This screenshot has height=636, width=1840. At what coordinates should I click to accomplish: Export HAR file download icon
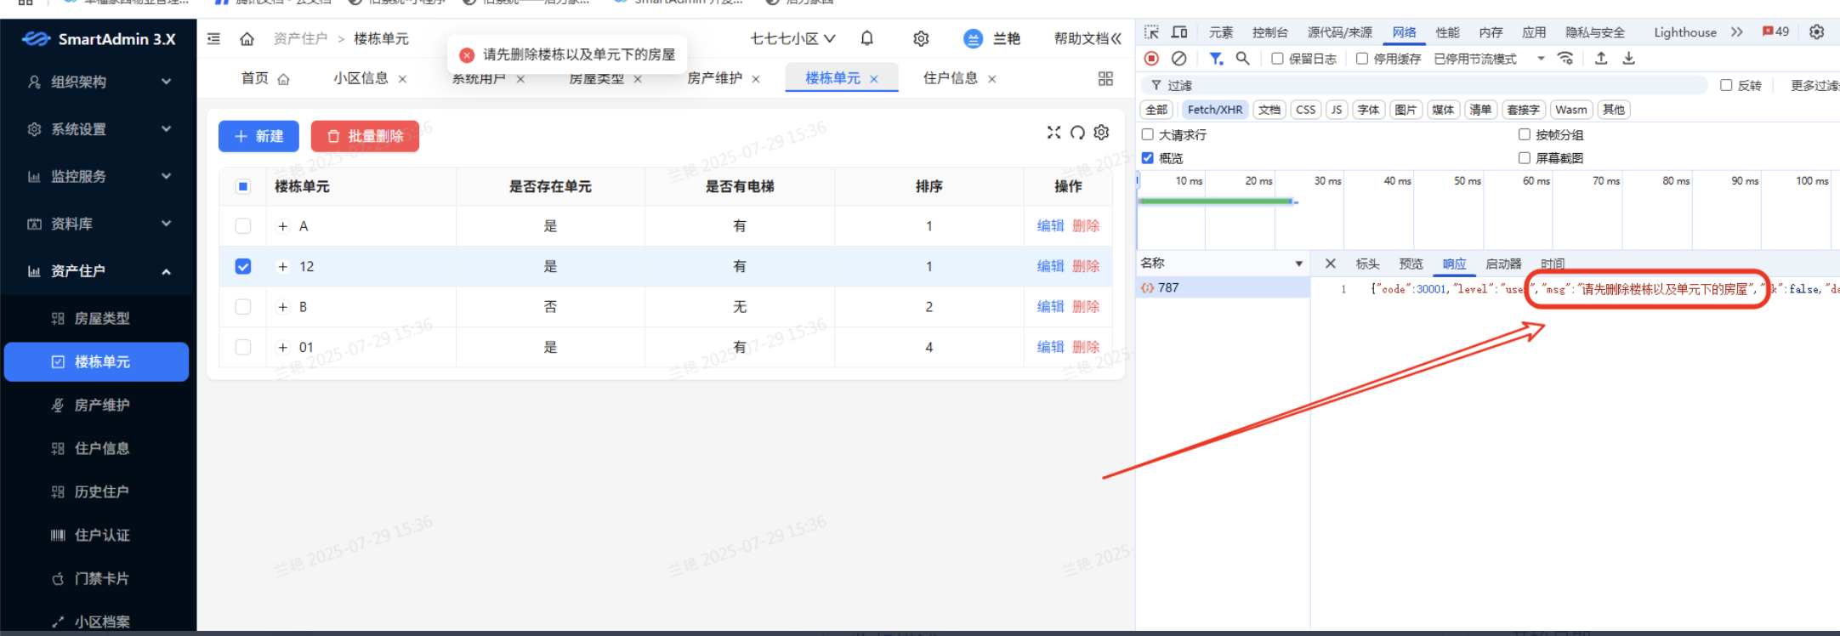(x=1628, y=58)
